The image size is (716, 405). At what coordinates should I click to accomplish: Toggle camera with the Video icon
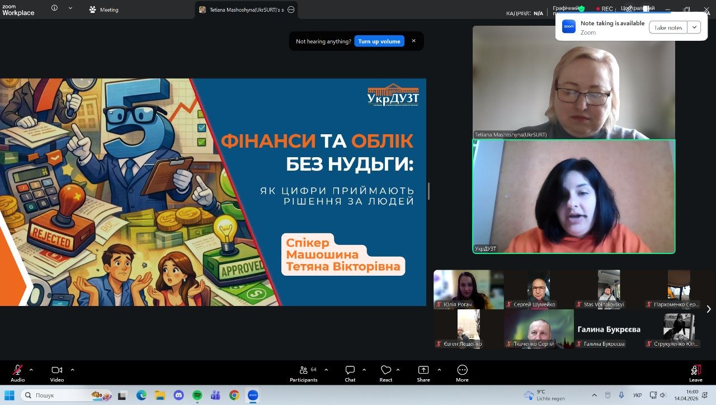pyautogui.click(x=56, y=370)
